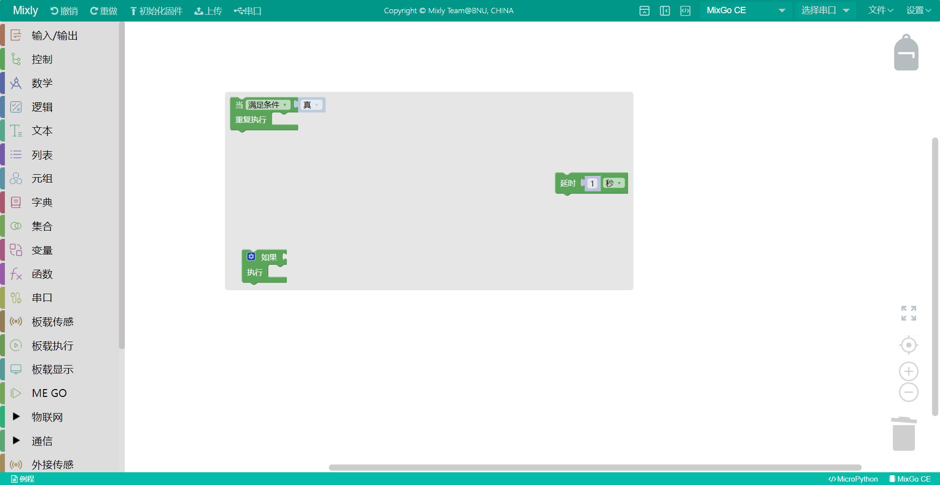Click the 函数 fx icon
The image size is (940, 485).
click(16, 274)
